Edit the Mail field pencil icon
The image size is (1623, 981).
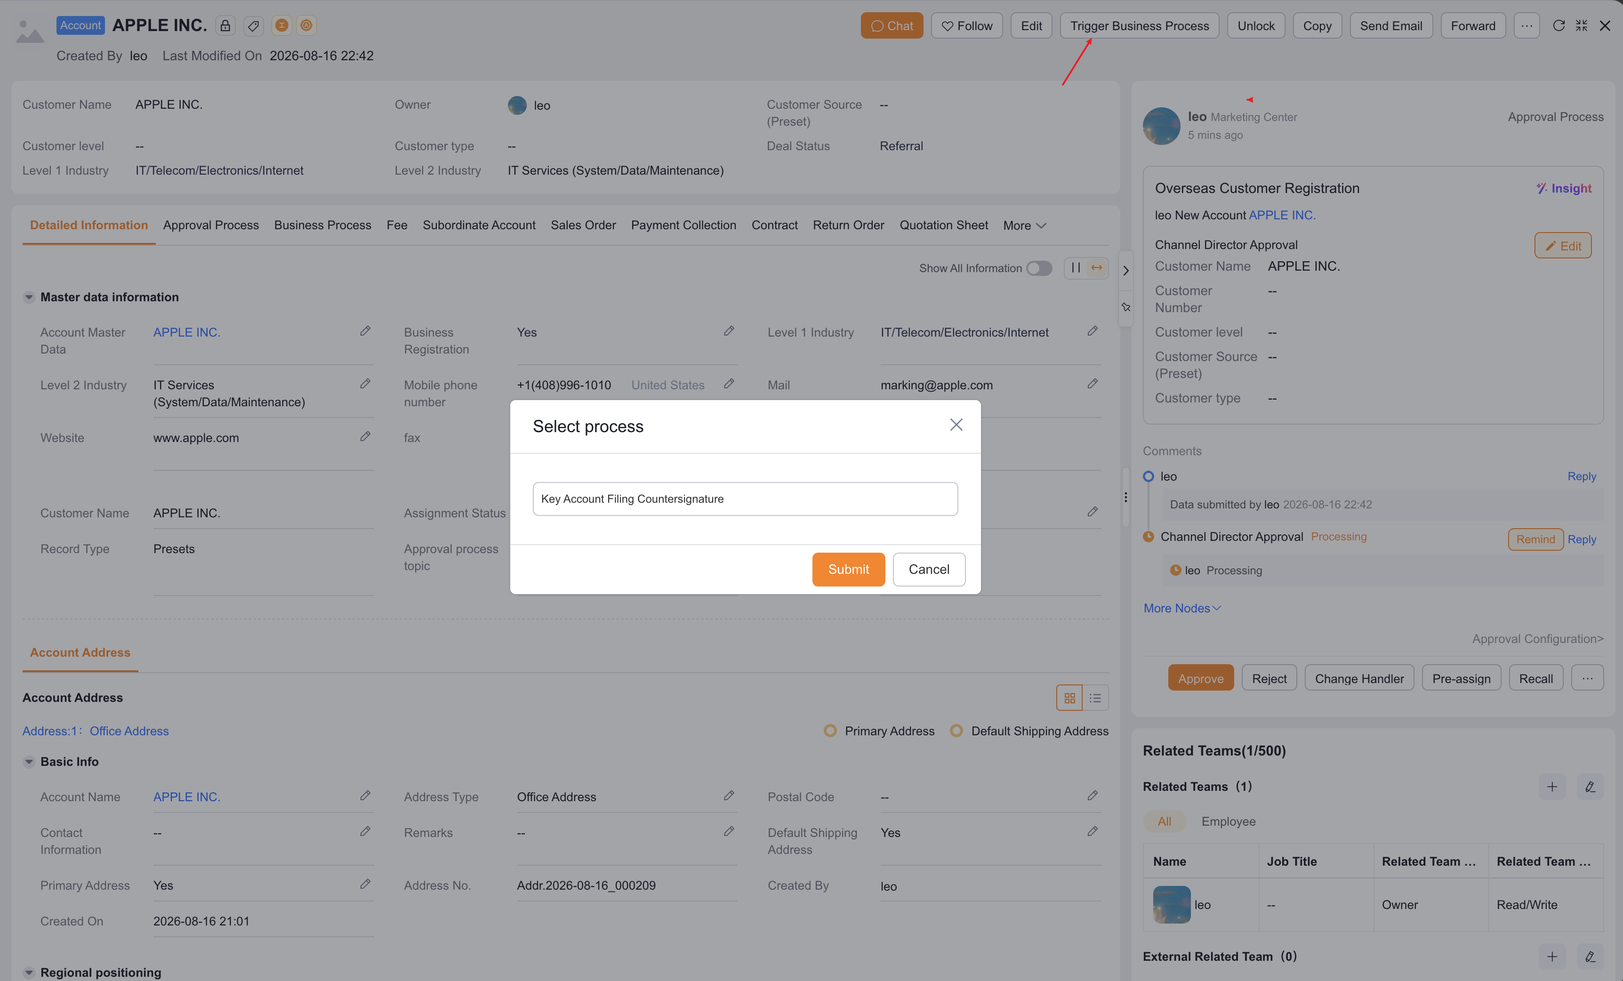(x=1092, y=384)
